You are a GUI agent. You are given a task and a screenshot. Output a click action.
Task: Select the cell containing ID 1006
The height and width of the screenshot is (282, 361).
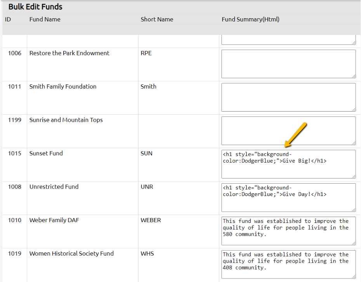14,53
